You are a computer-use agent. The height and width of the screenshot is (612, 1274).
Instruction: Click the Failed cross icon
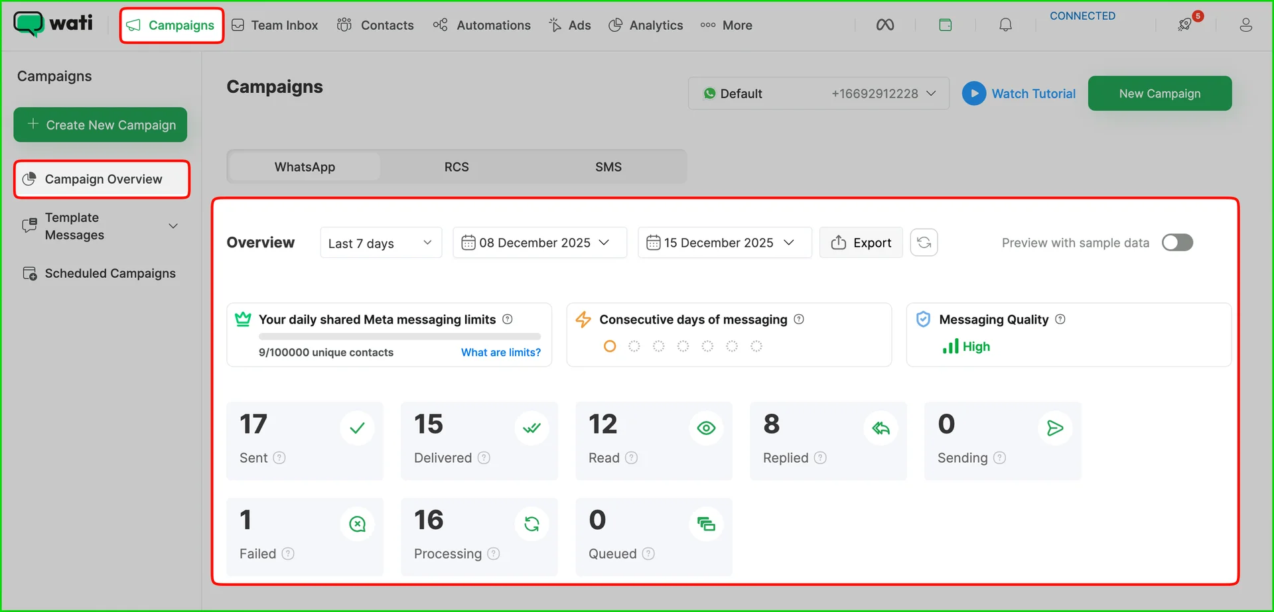(357, 524)
